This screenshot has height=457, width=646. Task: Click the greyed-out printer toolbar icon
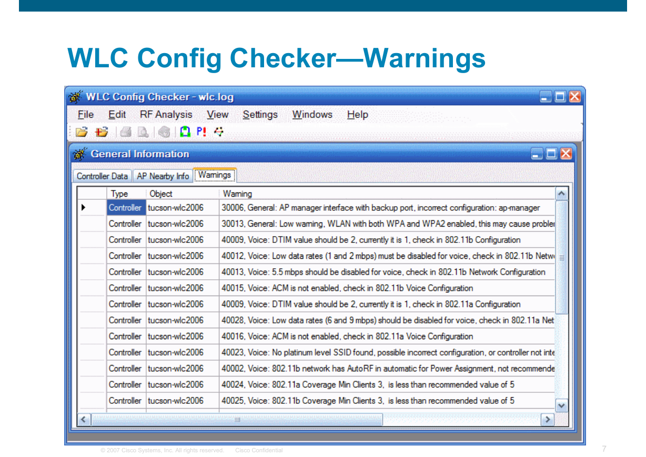pos(125,132)
